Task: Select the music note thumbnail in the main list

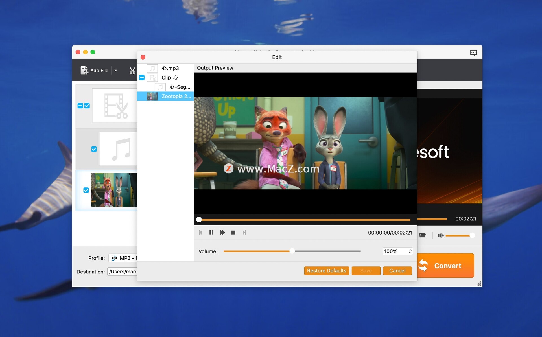Action: coord(118,149)
